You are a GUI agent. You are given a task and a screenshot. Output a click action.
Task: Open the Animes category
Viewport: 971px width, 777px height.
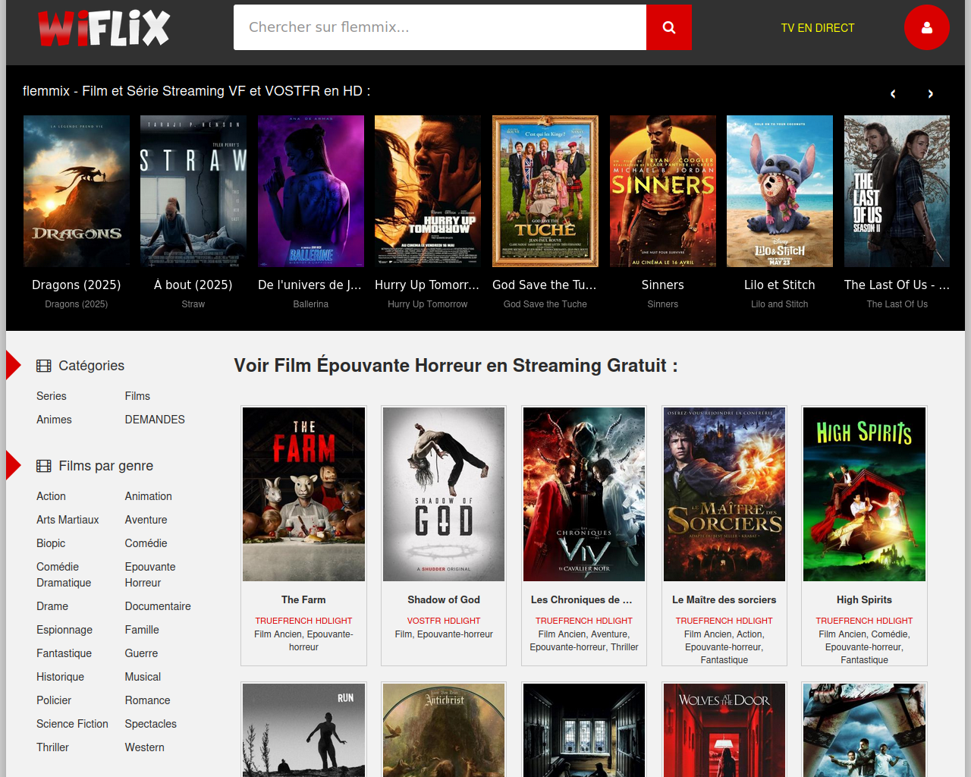click(54, 420)
